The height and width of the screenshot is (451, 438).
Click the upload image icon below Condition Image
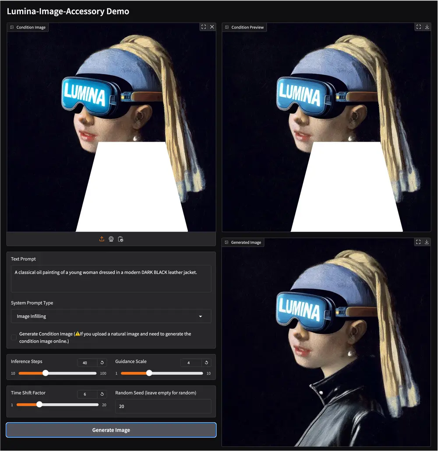102,239
